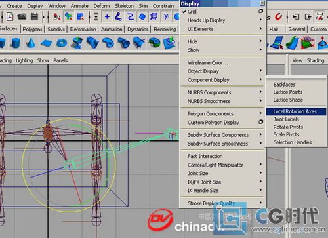Image resolution: width=328 pixels, height=238 pixels.
Task: Click the green curved surface shelf icon
Action: pos(293,43)
